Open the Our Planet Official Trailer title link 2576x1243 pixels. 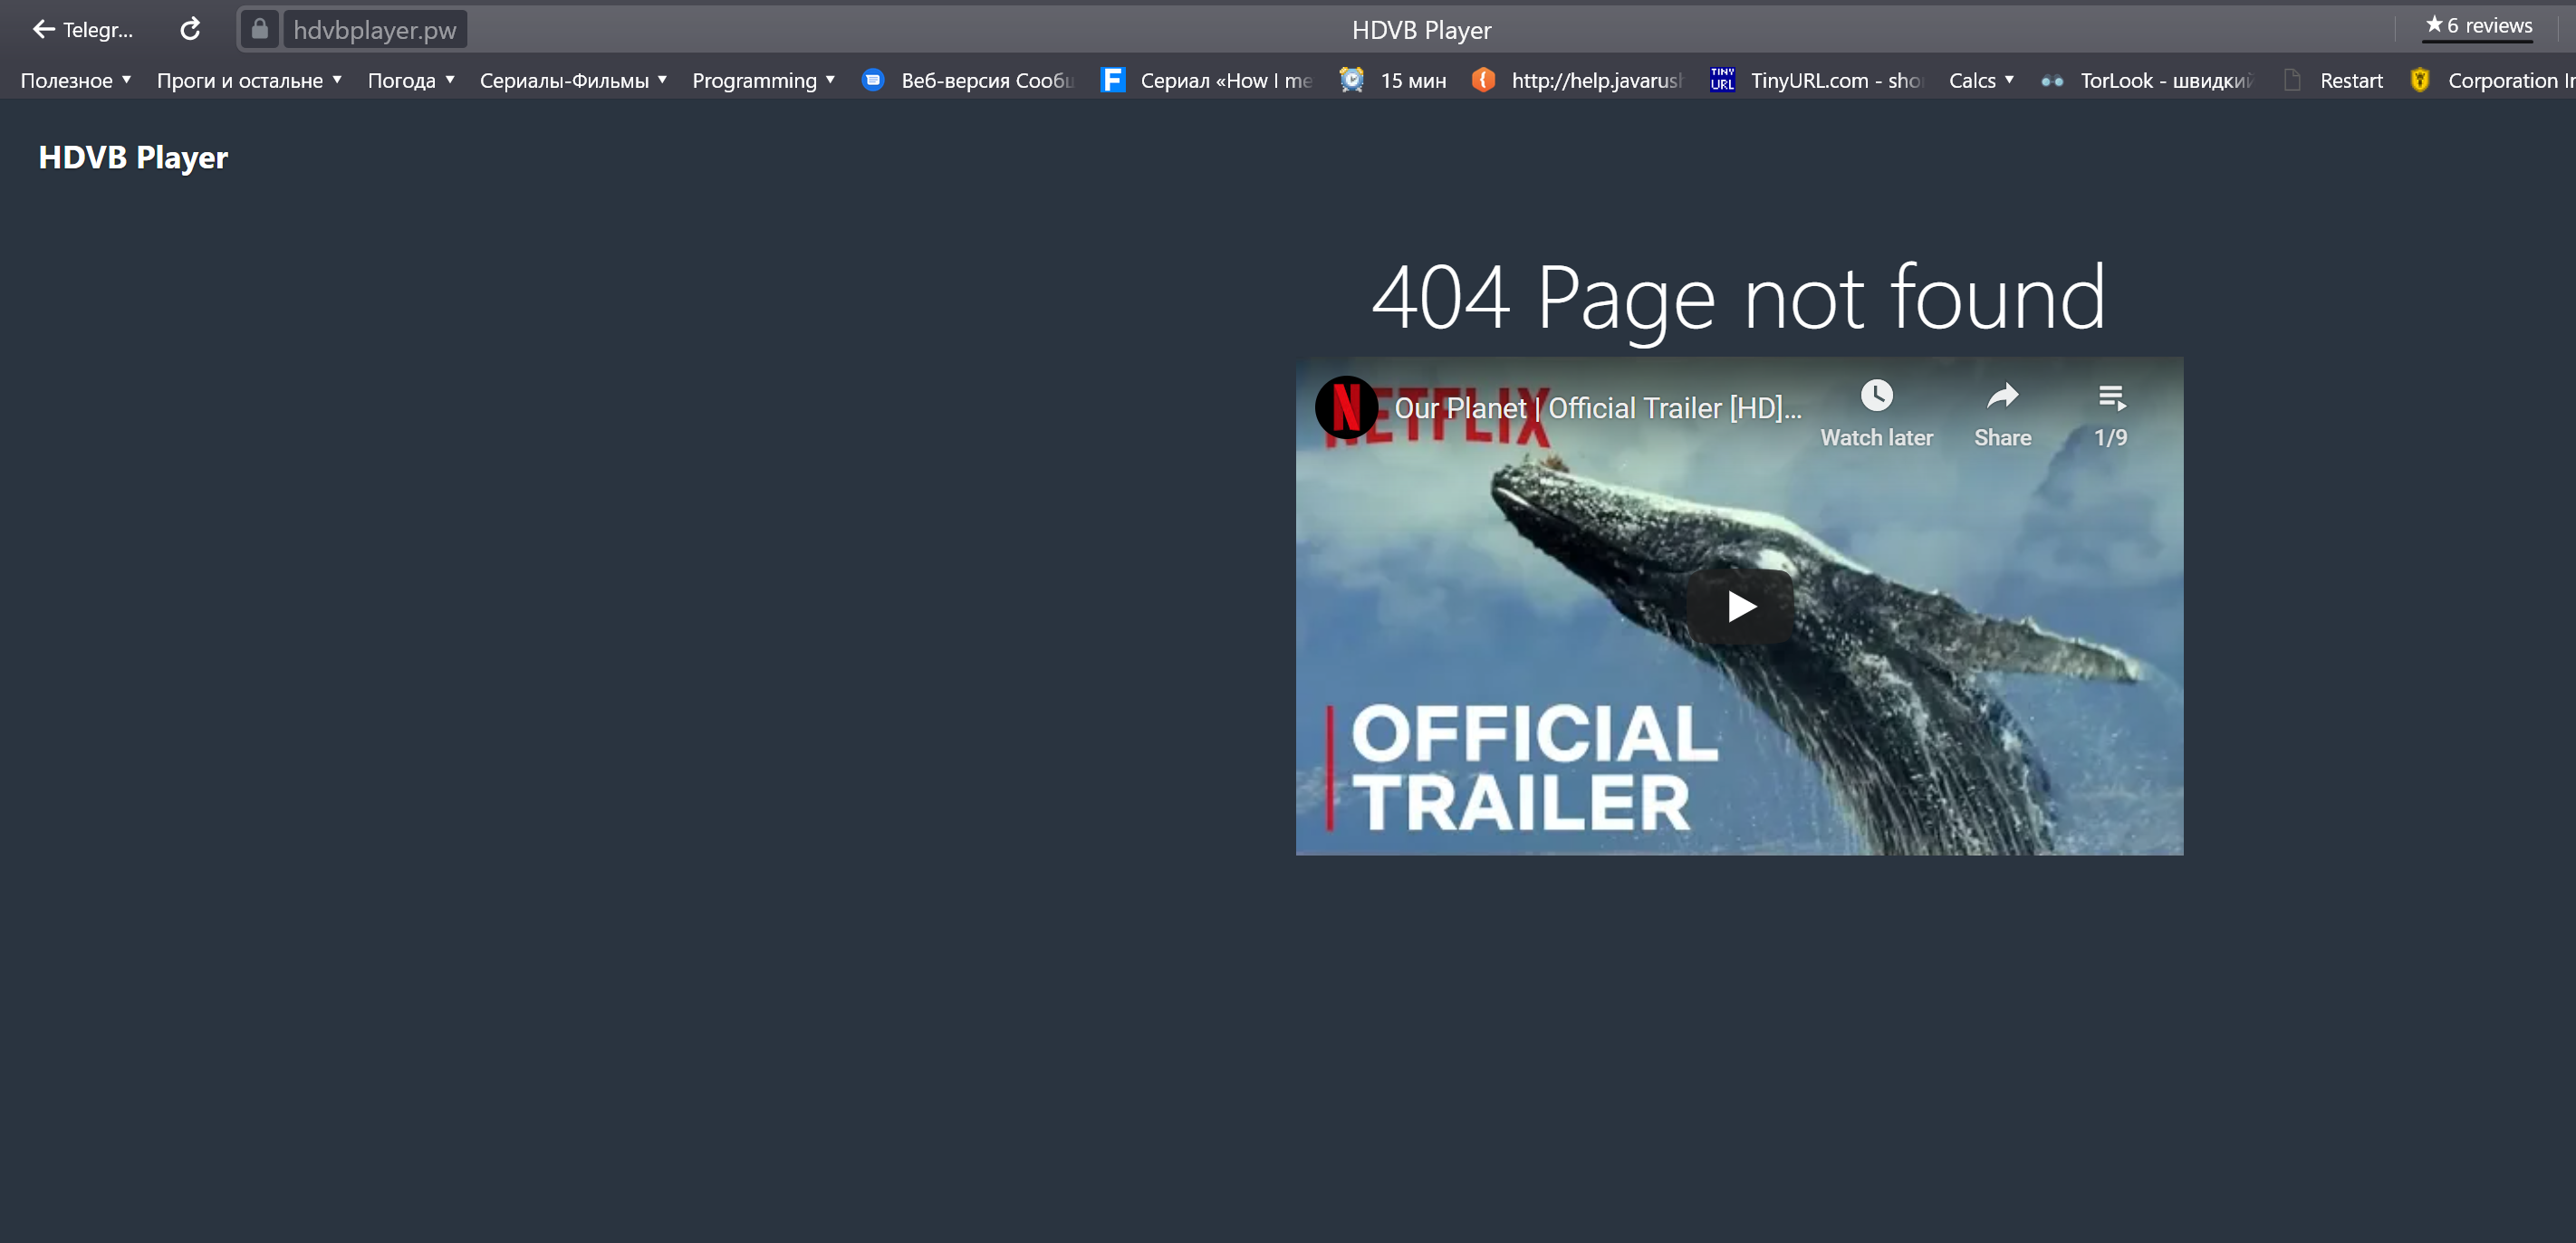point(1598,408)
